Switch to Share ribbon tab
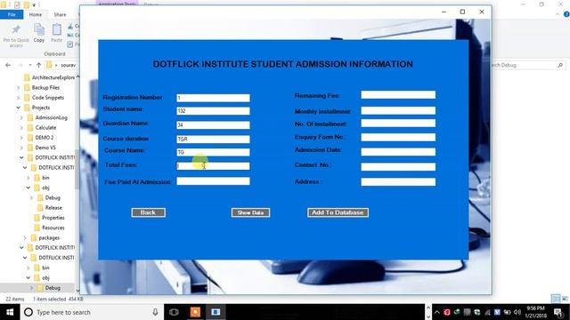The width and height of the screenshot is (570, 320). 60,14
